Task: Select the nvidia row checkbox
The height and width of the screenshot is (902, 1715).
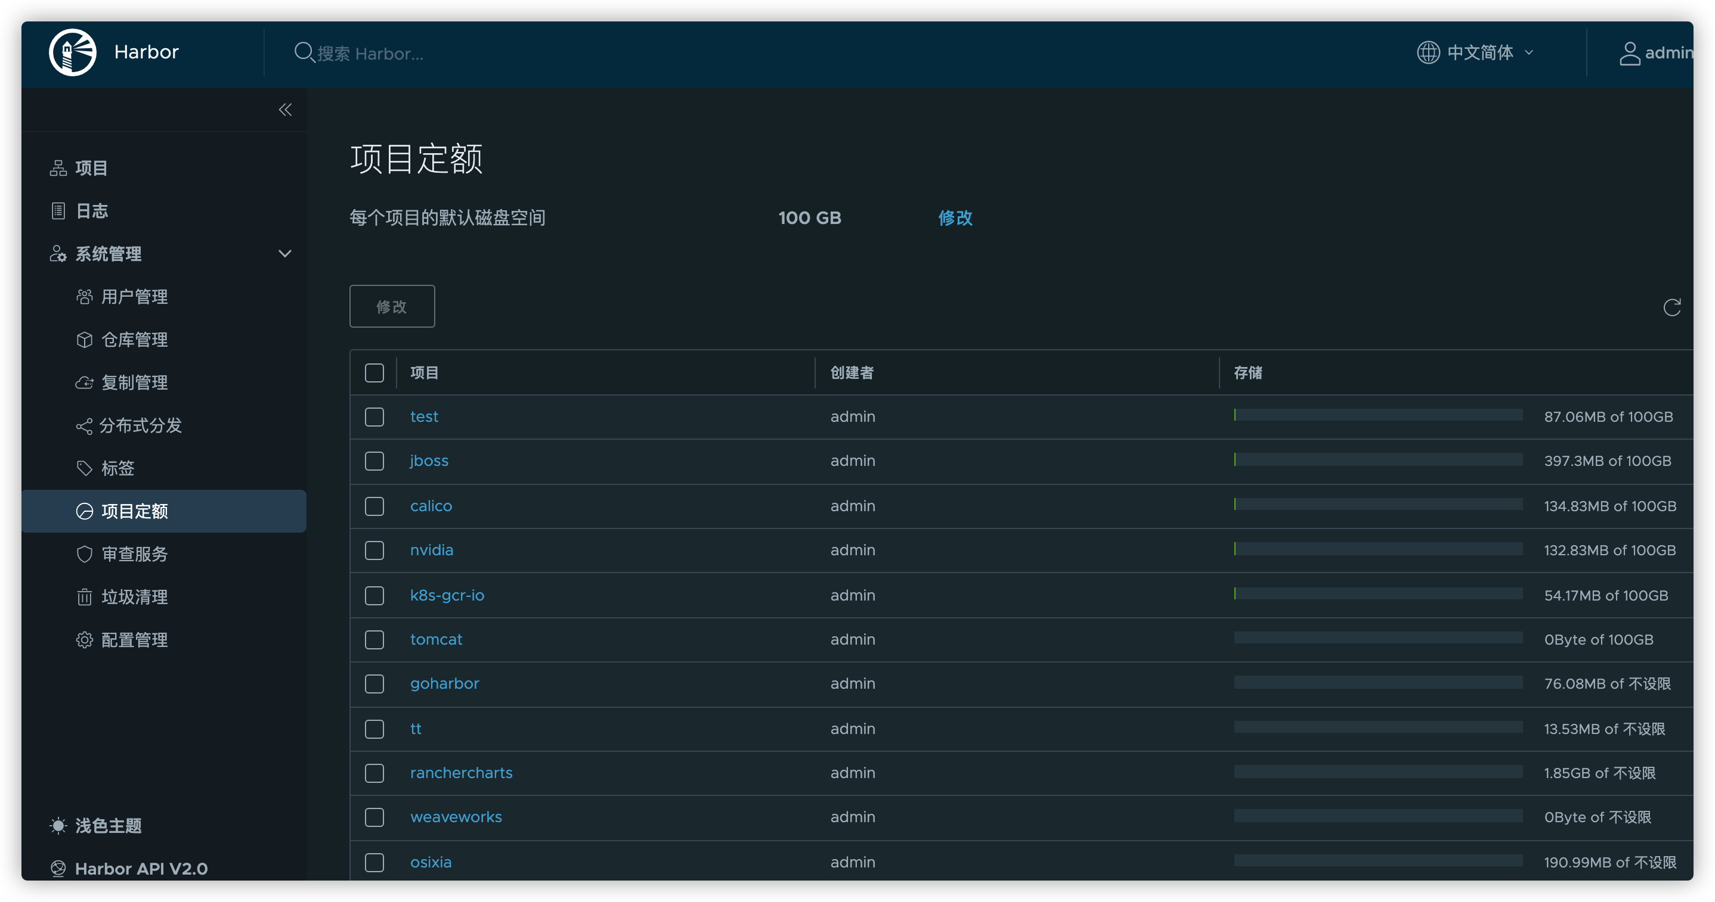Action: tap(374, 550)
